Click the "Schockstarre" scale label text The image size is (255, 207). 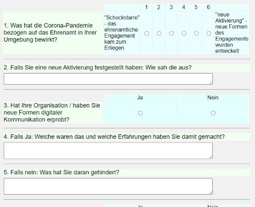(122, 33)
